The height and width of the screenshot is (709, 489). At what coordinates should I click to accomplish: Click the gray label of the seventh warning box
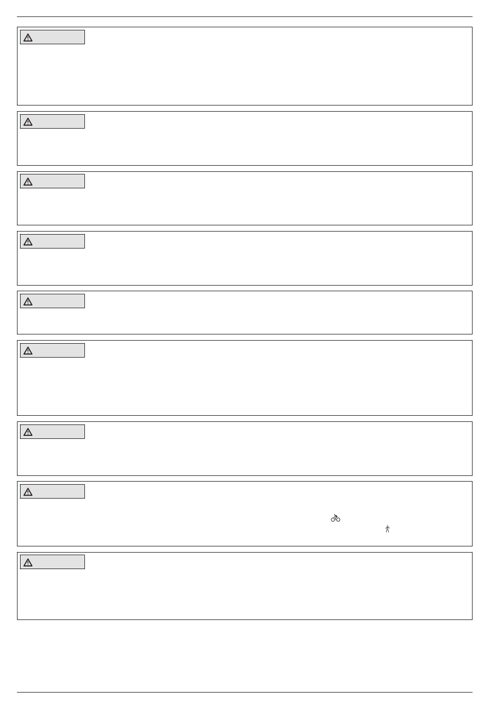pos(53,432)
